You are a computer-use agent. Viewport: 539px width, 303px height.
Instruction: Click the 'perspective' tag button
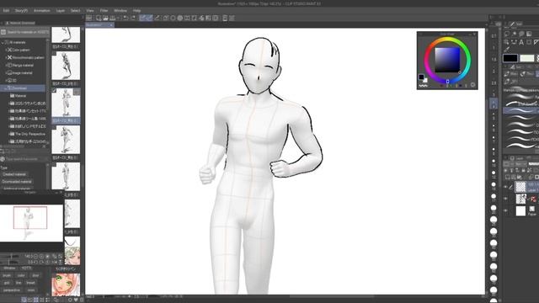pos(12,290)
